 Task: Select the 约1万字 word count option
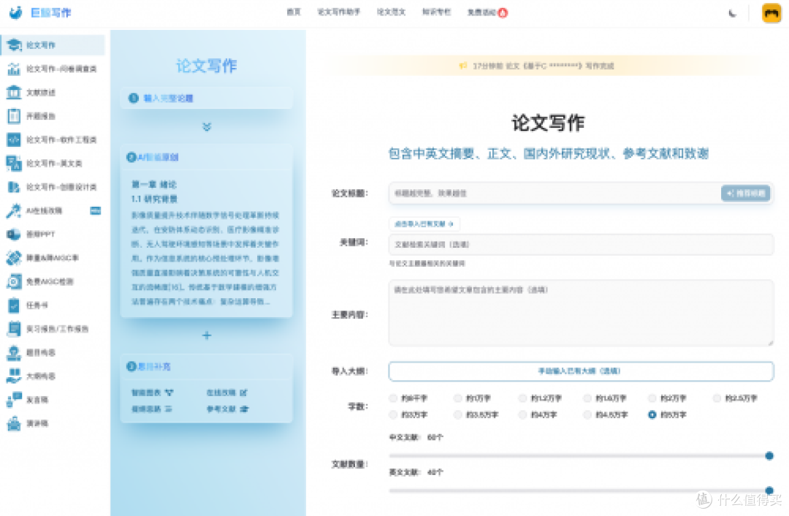coord(457,398)
